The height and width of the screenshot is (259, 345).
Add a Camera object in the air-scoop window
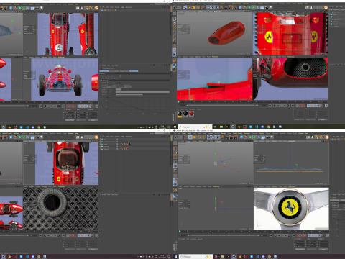[x=267, y=7]
